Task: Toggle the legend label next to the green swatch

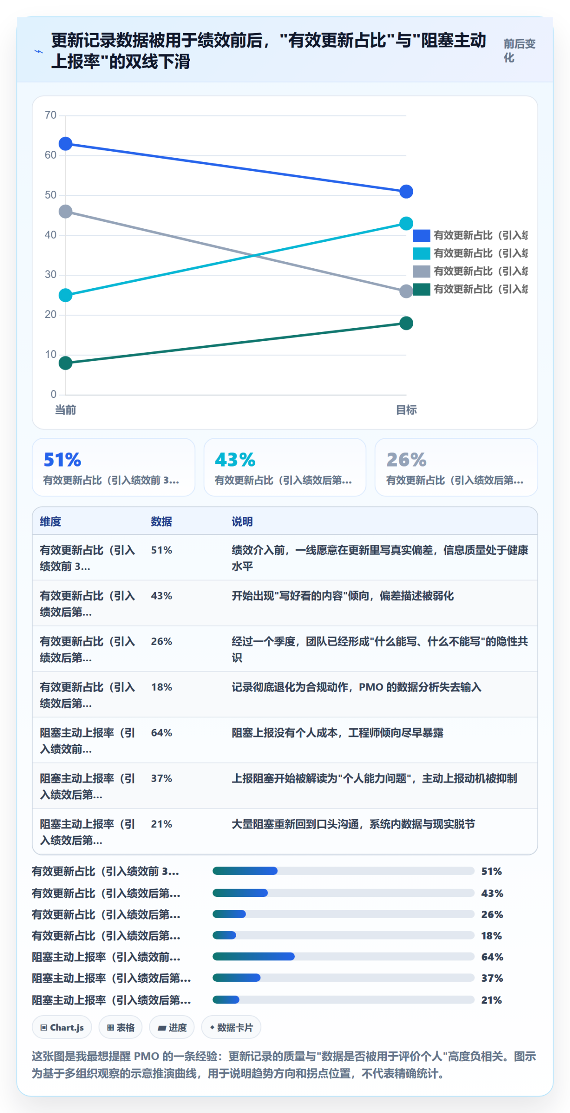Action: tap(481, 289)
